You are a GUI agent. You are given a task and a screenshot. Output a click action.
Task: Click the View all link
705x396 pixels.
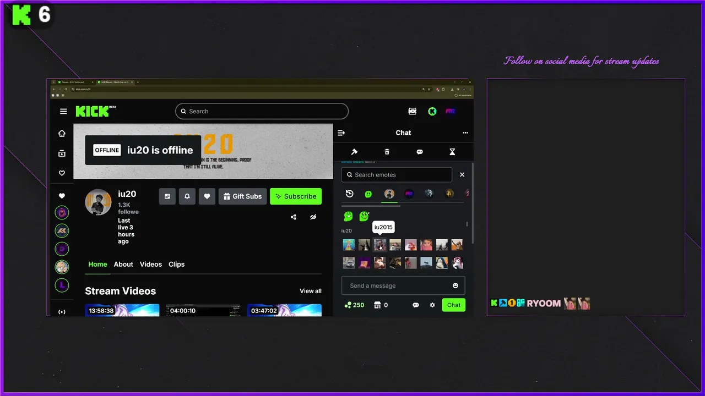click(x=311, y=291)
